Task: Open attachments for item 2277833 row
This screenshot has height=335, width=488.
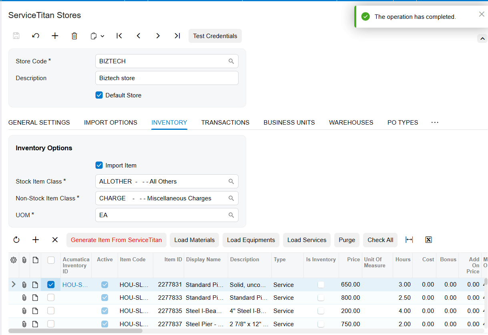Action: pos(24,298)
